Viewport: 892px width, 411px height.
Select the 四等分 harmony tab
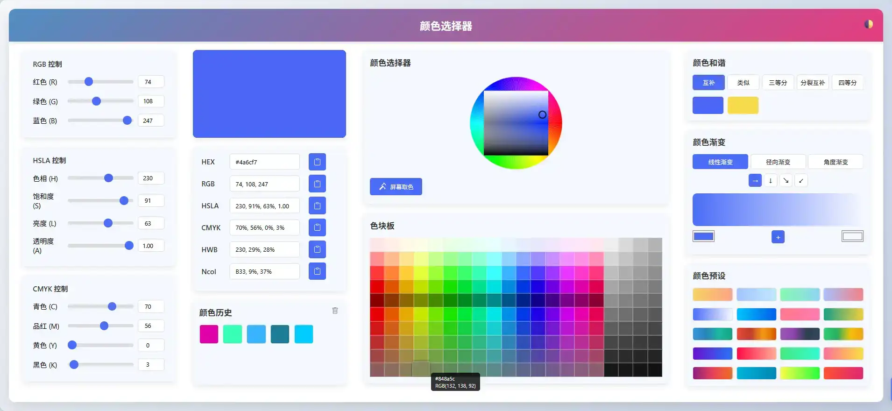click(x=847, y=82)
